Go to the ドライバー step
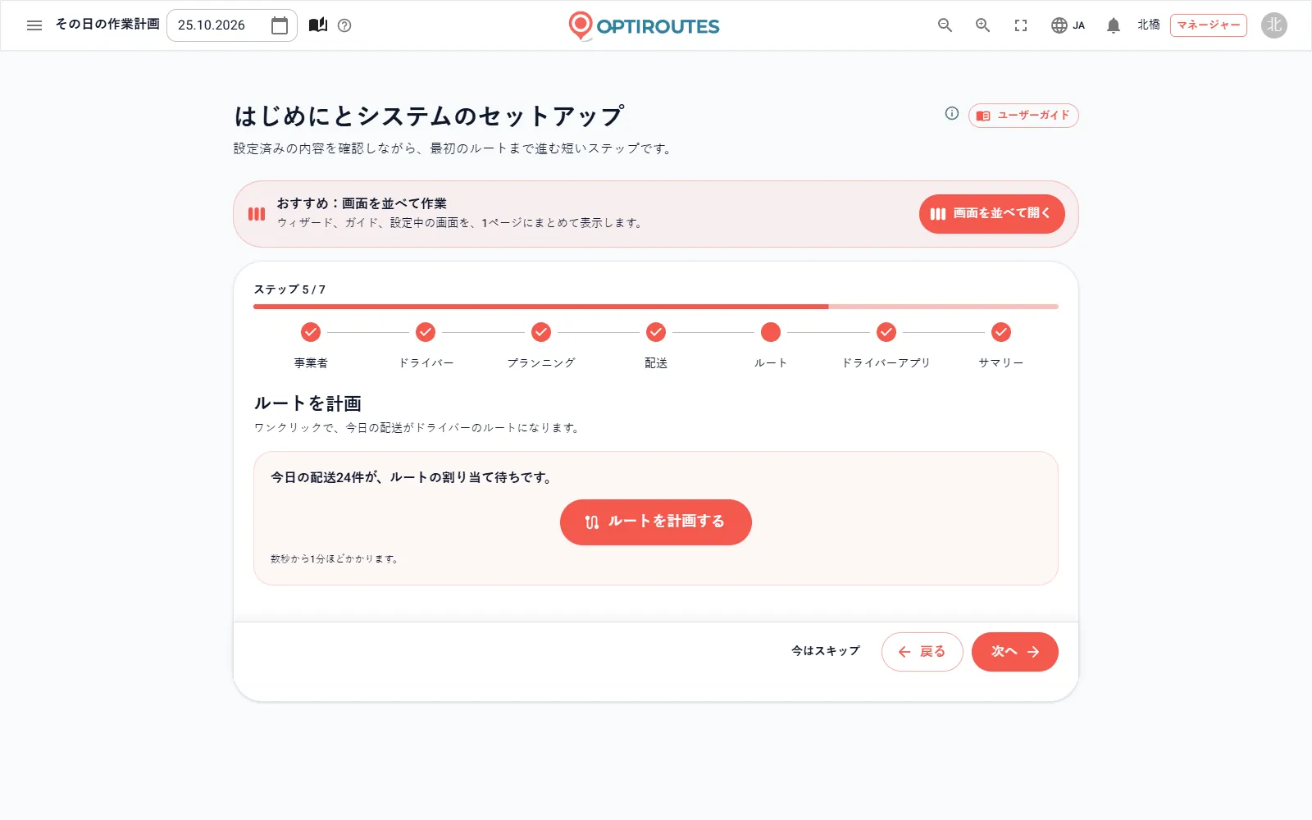 click(426, 344)
